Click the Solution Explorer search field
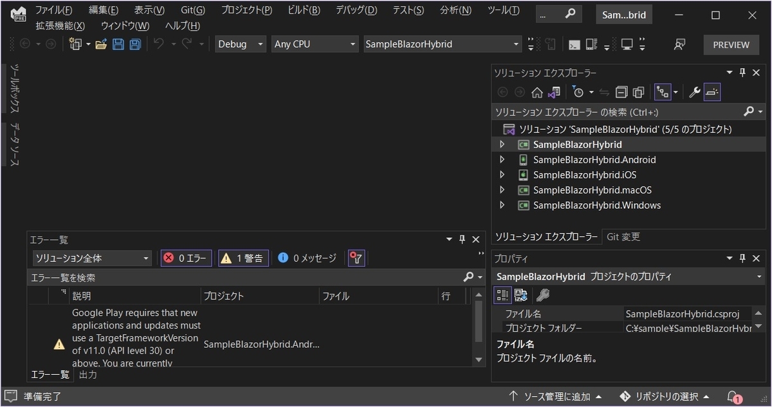772x407 pixels. point(616,111)
